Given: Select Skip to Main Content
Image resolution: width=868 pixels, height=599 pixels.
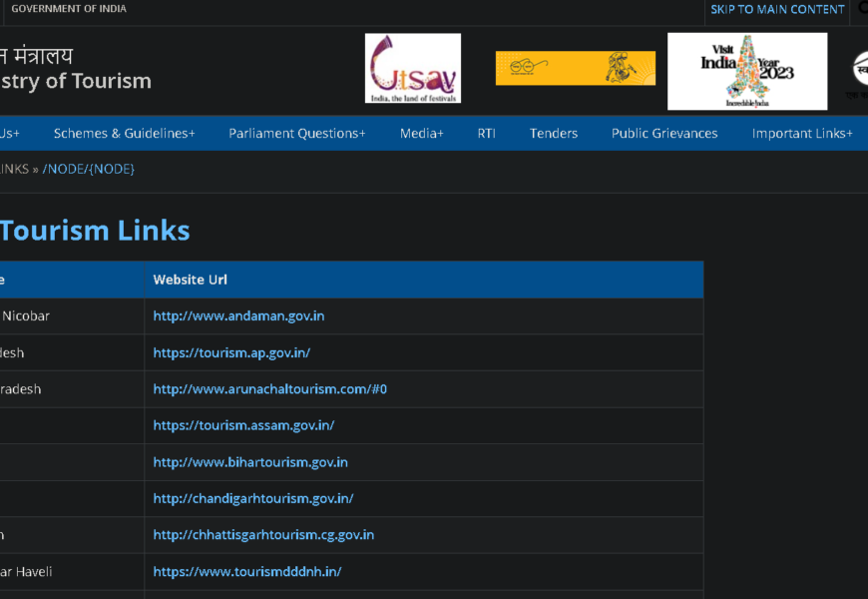Looking at the screenshot, I should pyautogui.click(x=777, y=9).
